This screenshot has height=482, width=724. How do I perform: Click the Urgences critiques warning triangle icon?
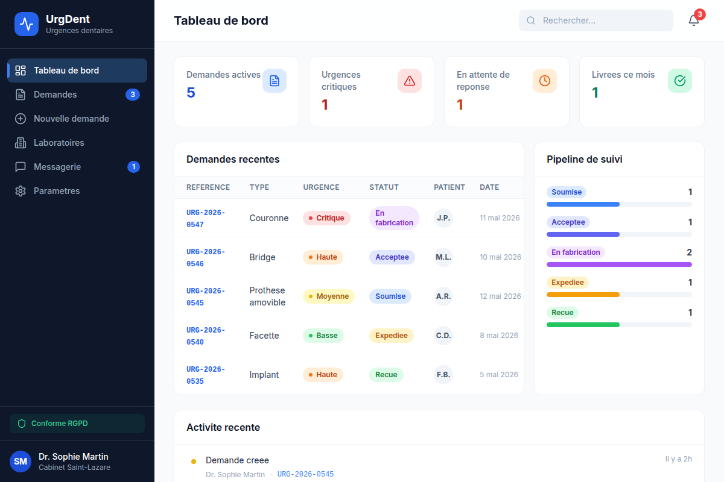[x=410, y=81]
